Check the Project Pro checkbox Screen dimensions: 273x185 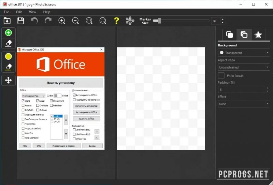(x=23, y=124)
